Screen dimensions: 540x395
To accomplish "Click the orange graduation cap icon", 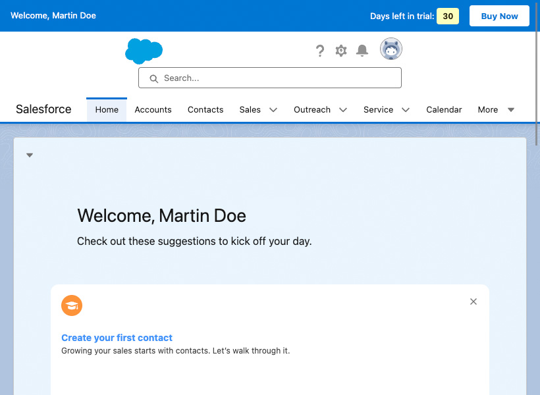I will pos(72,305).
